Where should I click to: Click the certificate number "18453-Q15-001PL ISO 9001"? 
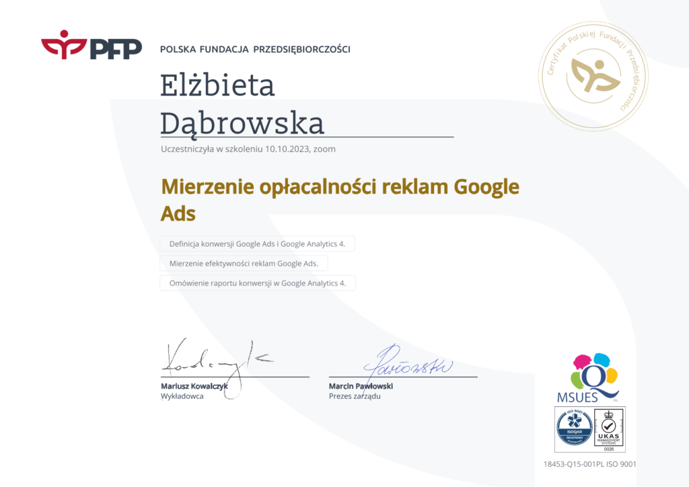[589, 464]
